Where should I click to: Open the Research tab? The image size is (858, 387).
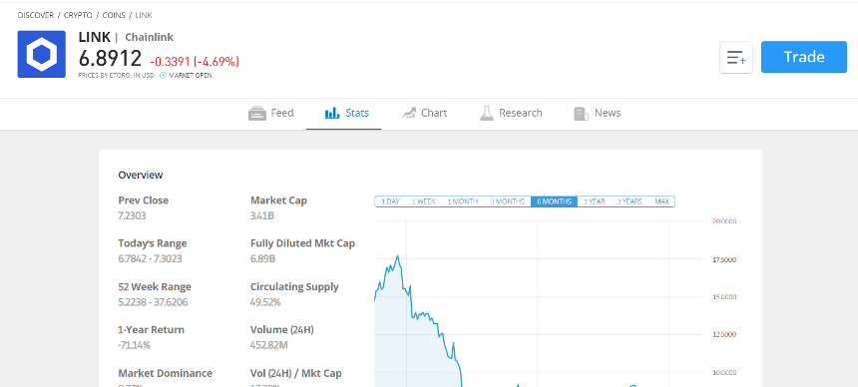click(x=511, y=114)
